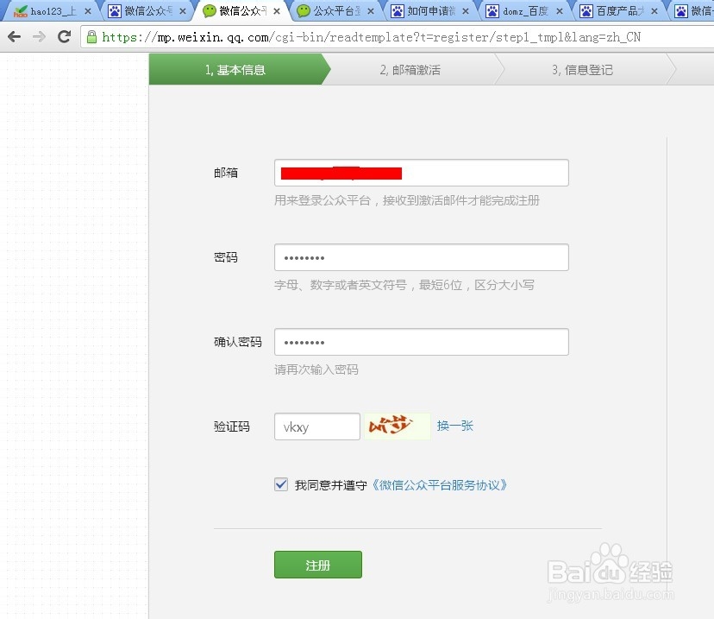Screen dimensions: 714x619
Task: Focus the 密码 password field
Action: 421,257
